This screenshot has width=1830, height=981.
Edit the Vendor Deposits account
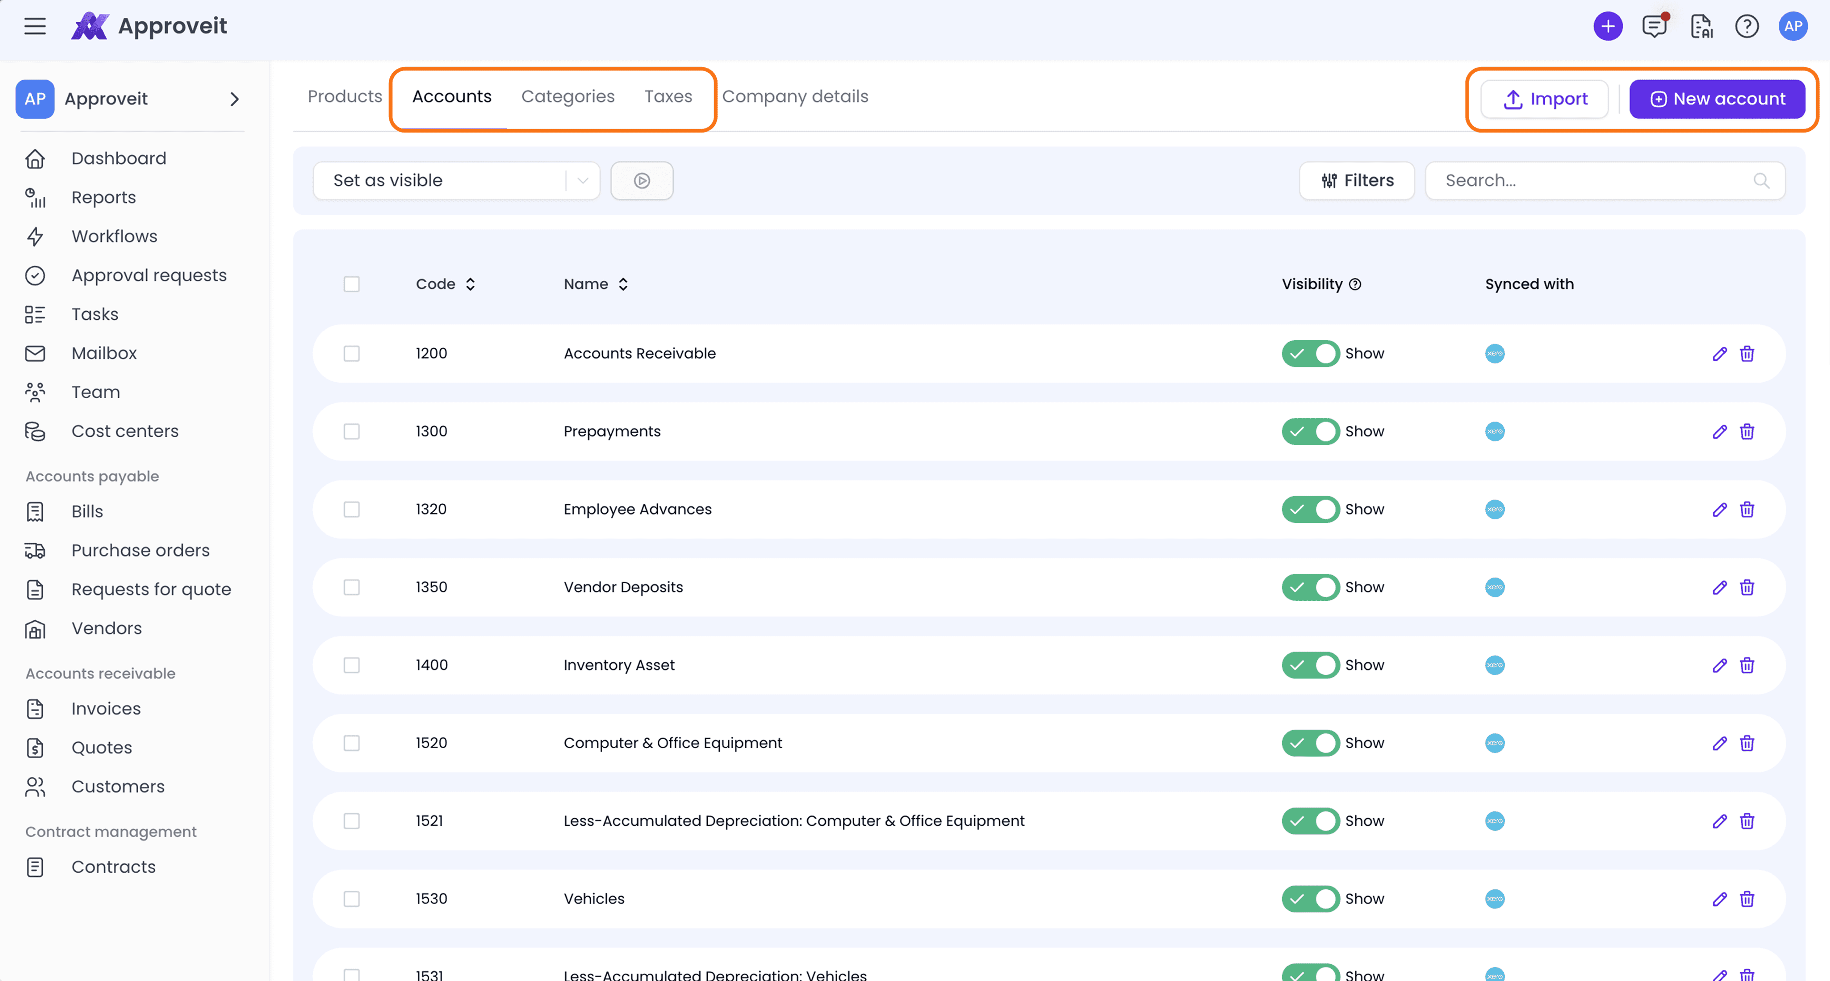click(1719, 588)
